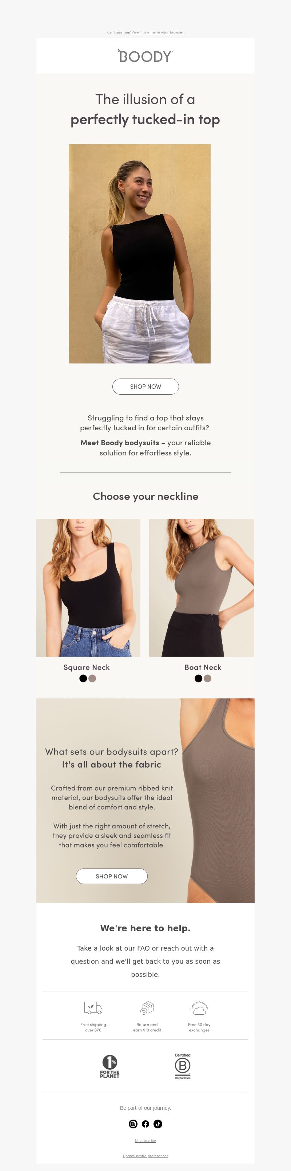View this email in your browser link
This screenshot has width=291, height=1171.
click(158, 32)
